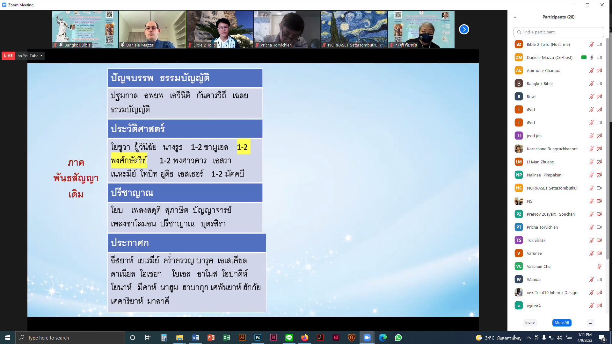Open the on YouTube live dropdown
Image resolution: width=612 pixels, height=344 pixels.
pyautogui.click(x=30, y=56)
